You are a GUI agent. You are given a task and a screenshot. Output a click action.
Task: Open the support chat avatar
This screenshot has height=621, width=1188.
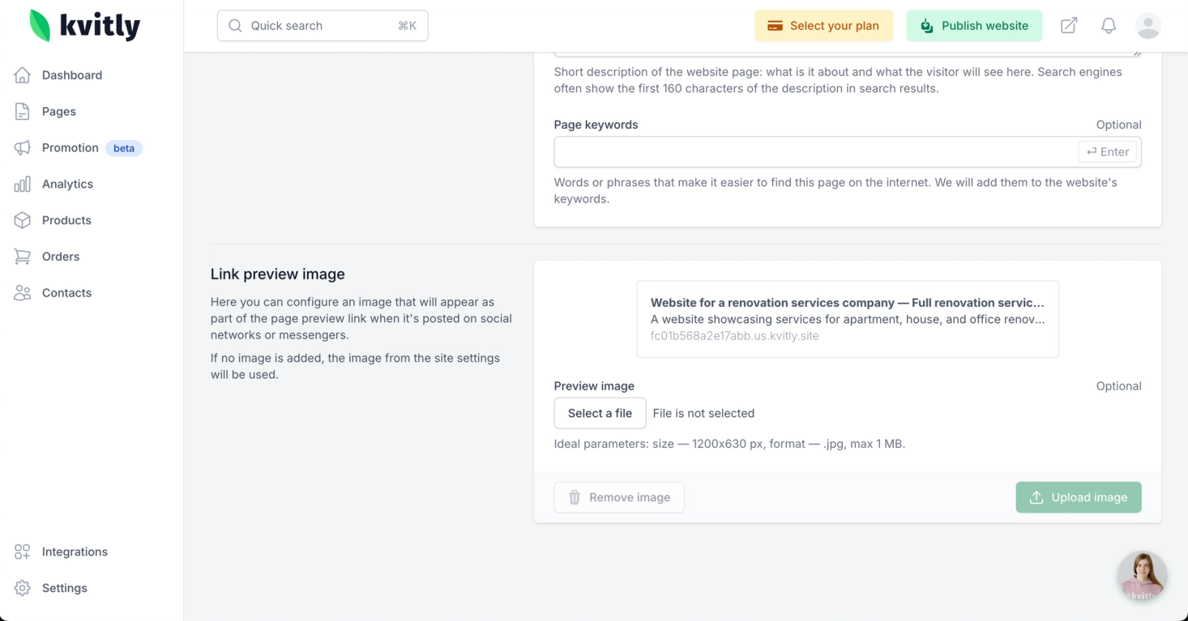(1142, 576)
